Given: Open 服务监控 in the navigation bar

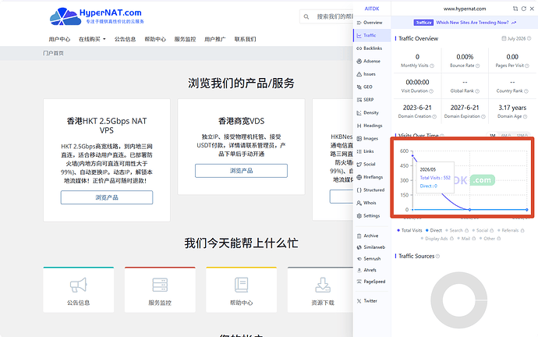Looking at the screenshot, I should [185, 39].
